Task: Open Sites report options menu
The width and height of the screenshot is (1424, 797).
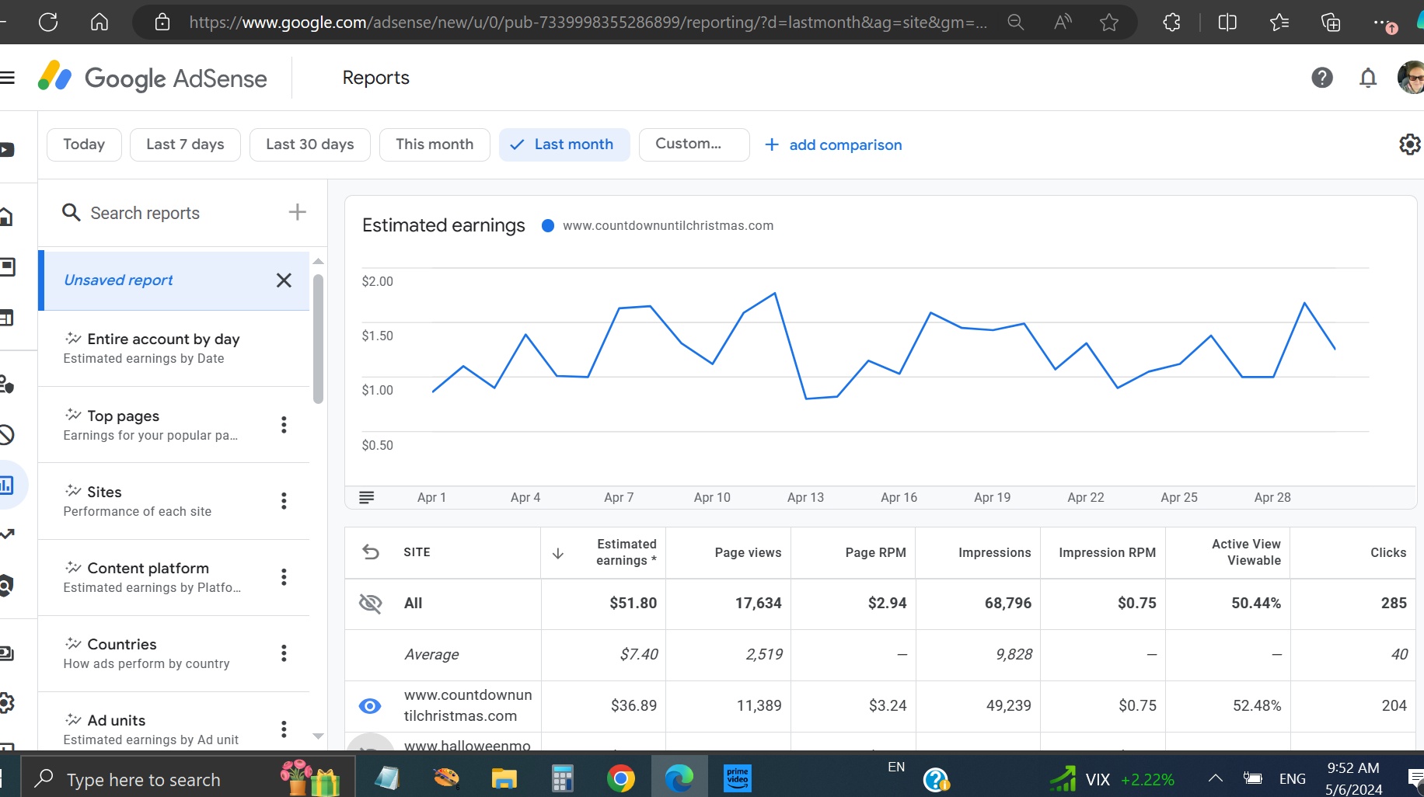Action: pos(284,501)
